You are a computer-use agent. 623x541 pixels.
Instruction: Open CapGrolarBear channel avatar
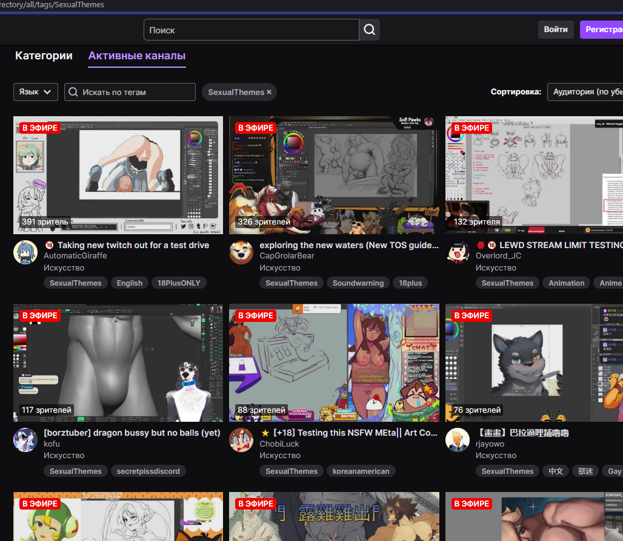[241, 252]
